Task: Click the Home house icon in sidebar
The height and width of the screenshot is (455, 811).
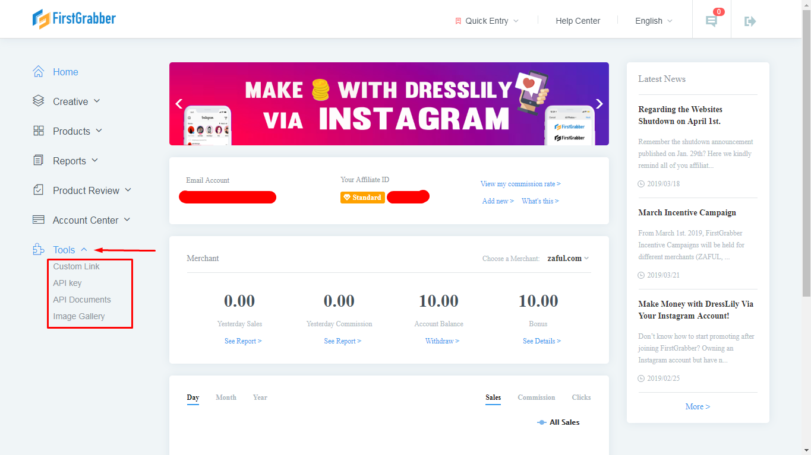Action: coord(39,72)
